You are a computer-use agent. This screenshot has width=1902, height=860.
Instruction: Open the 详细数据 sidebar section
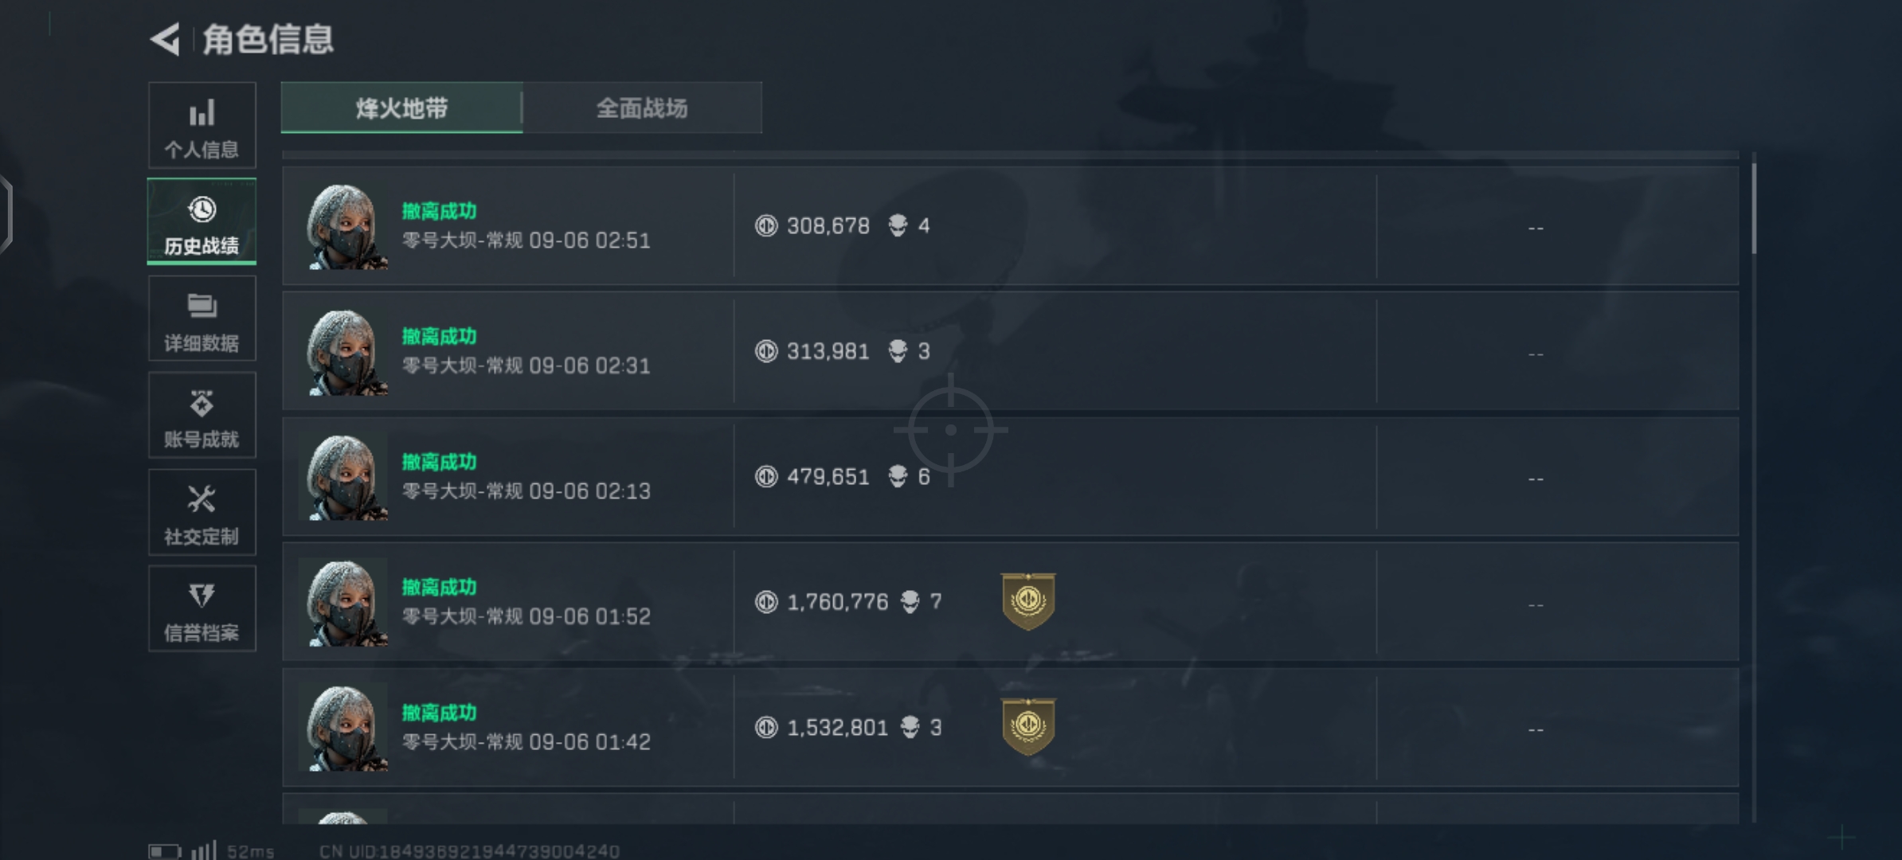coord(202,319)
